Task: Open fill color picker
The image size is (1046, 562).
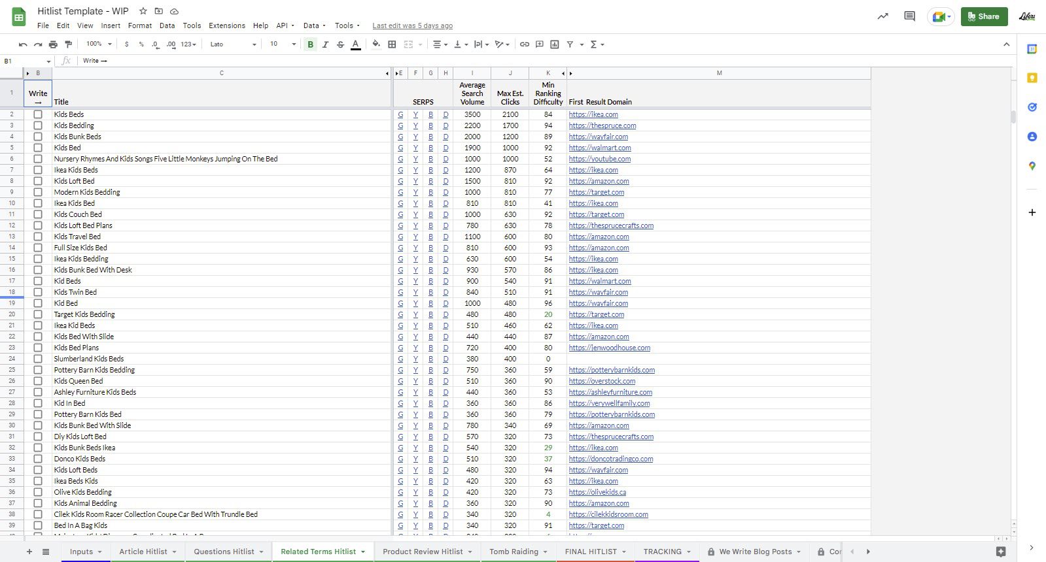Action: (x=376, y=44)
